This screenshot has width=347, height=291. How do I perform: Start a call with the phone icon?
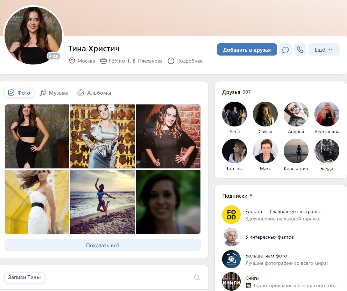(x=300, y=50)
